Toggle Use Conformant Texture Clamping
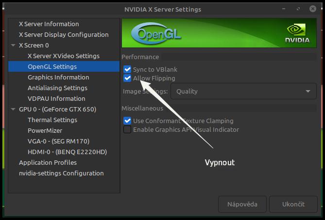Screen dimensions: 325x220 point(127,121)
